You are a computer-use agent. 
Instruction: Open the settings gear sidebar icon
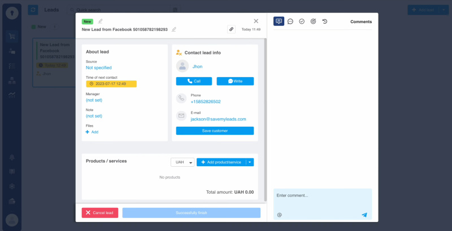pos(12,186)
